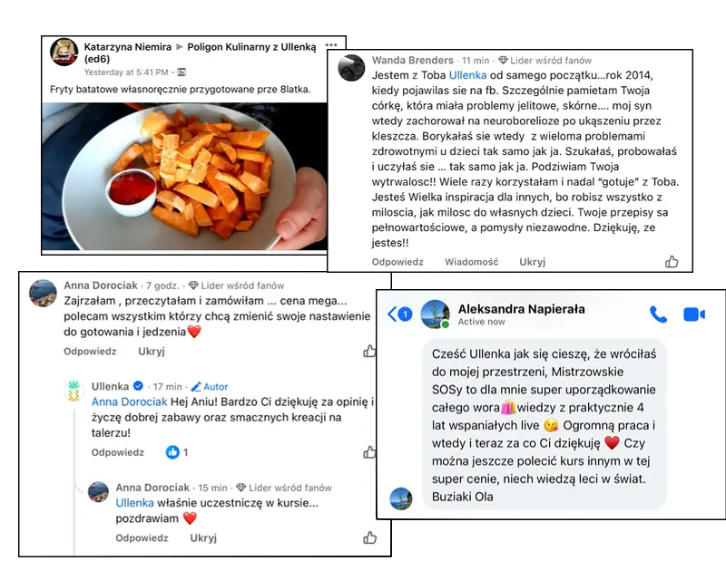Hide Anna Dorociak's first comment with Ukryj
Screen dimensions: 726x580
(x=152, y=351)
